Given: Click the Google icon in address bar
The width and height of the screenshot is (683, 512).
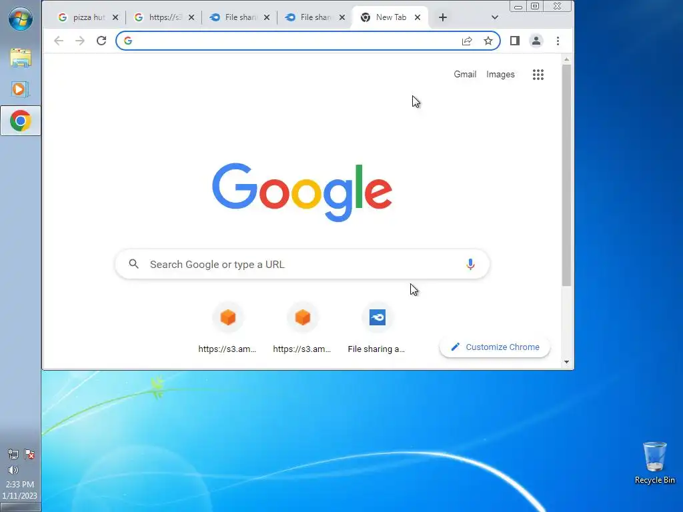Looking at the screenshot, I should tap(127, 41).
